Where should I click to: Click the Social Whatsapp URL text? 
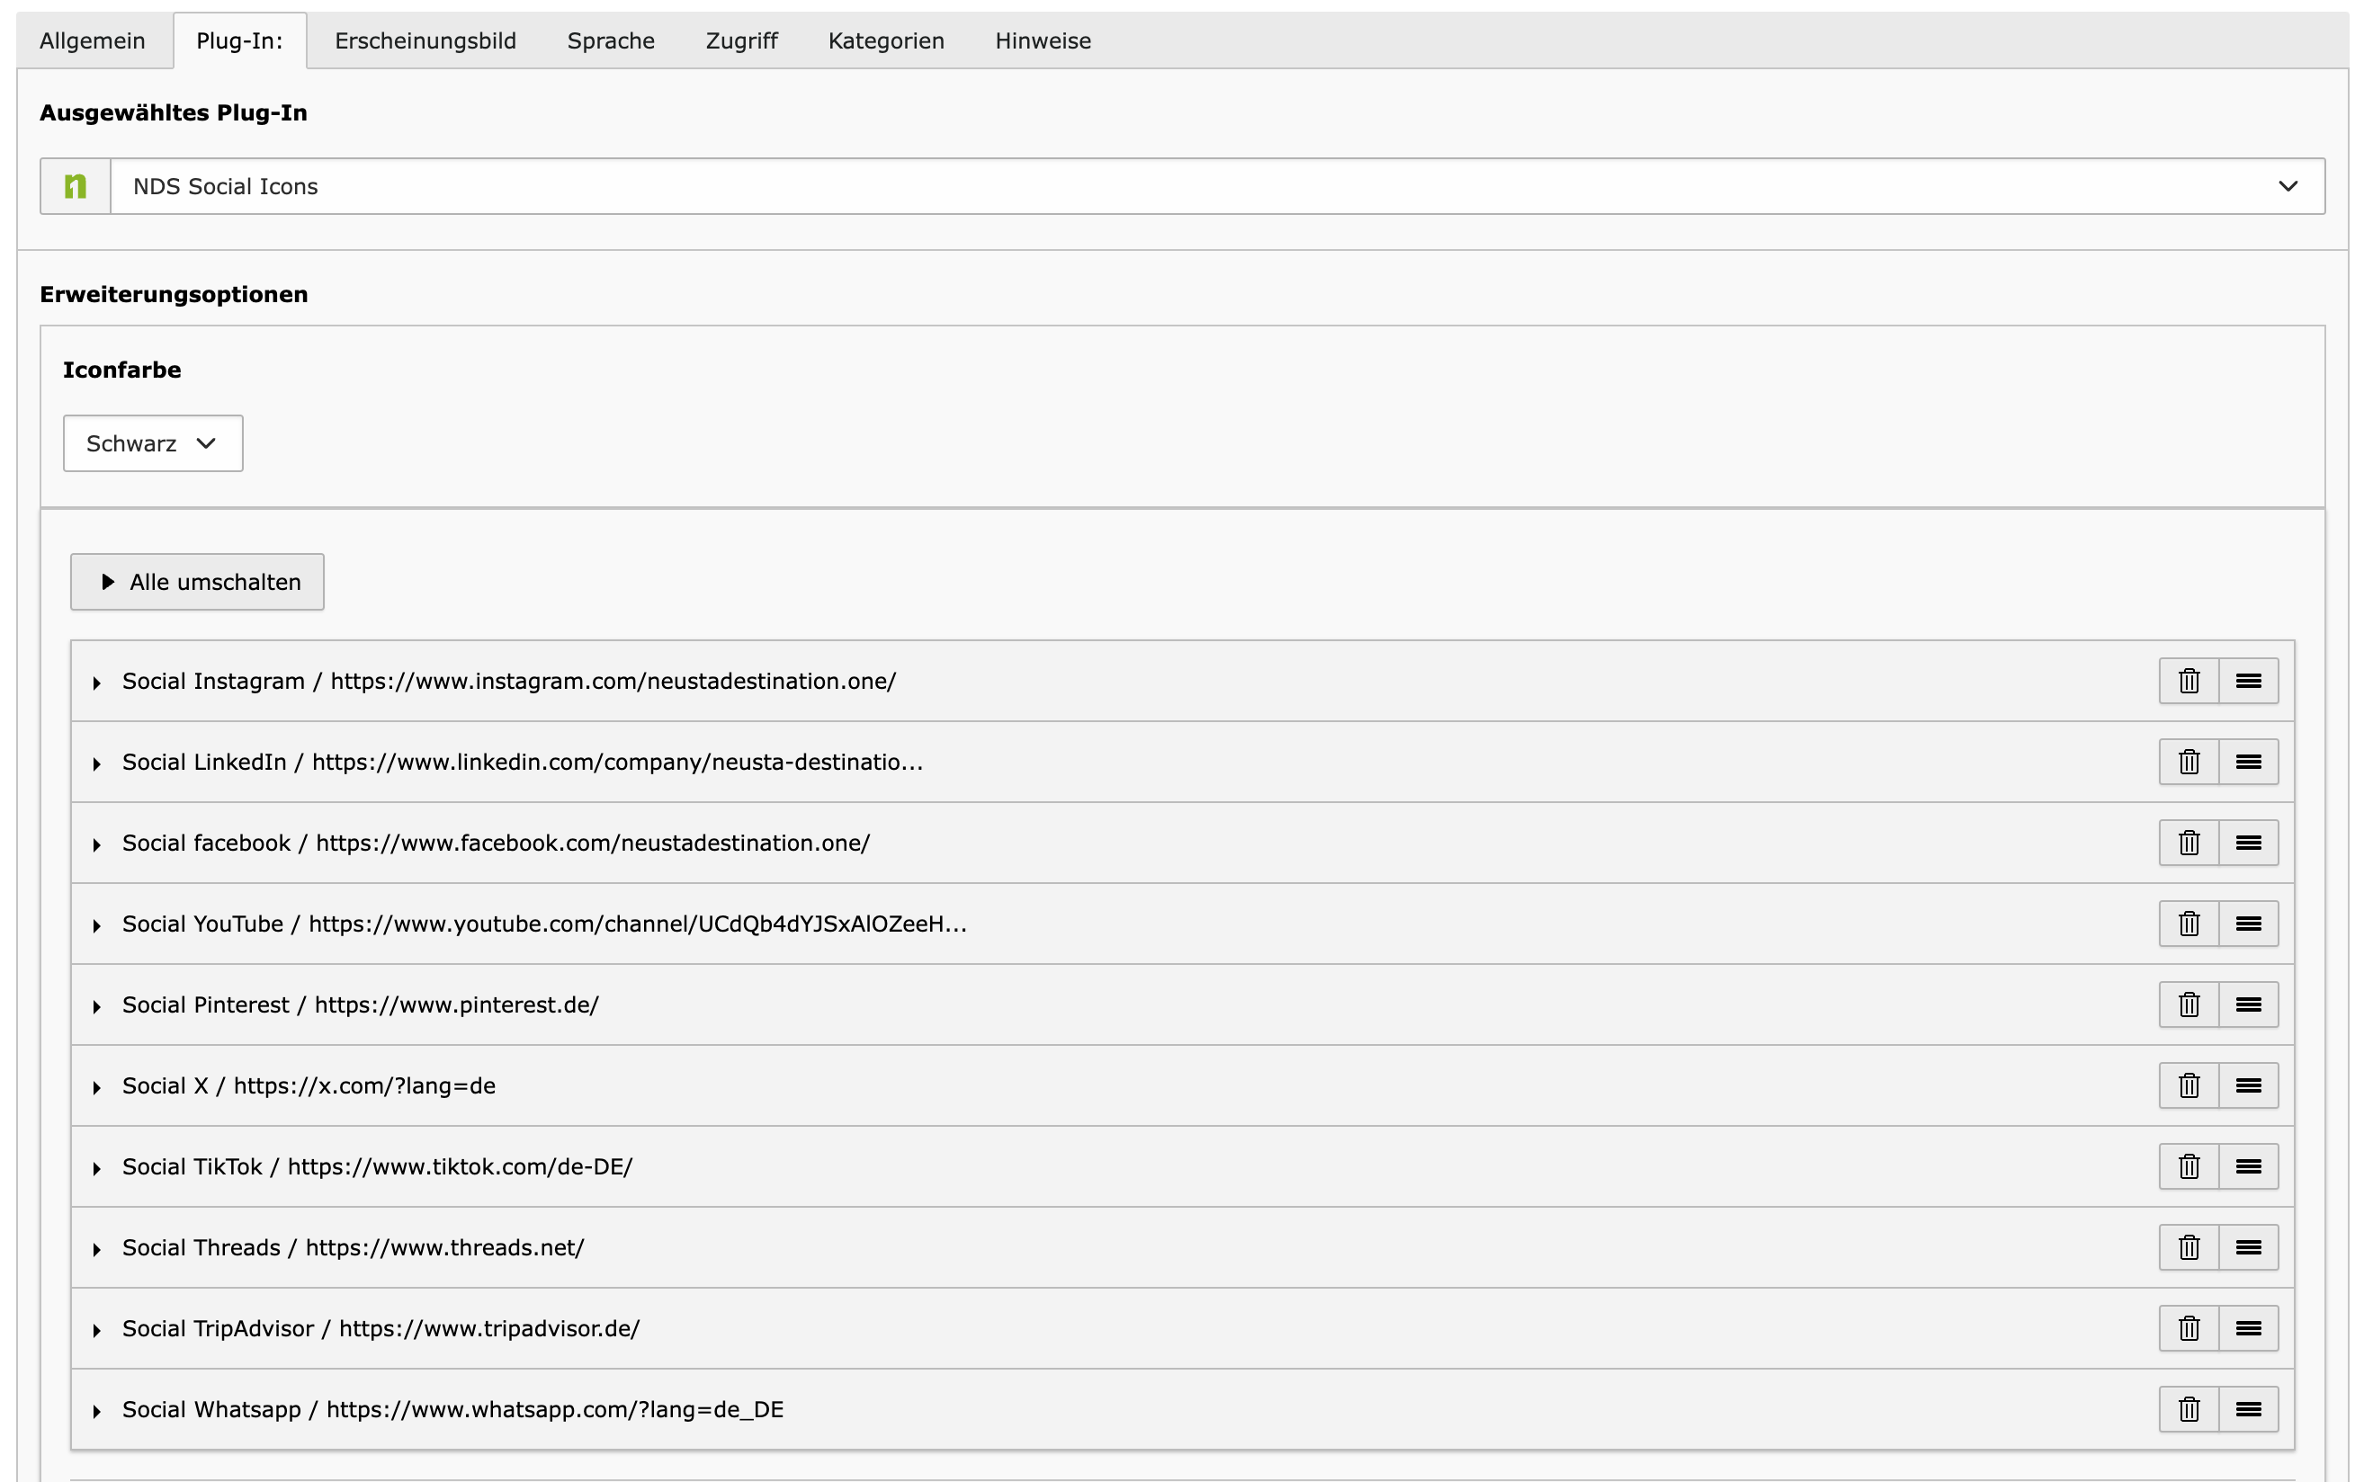(555, 1409)
